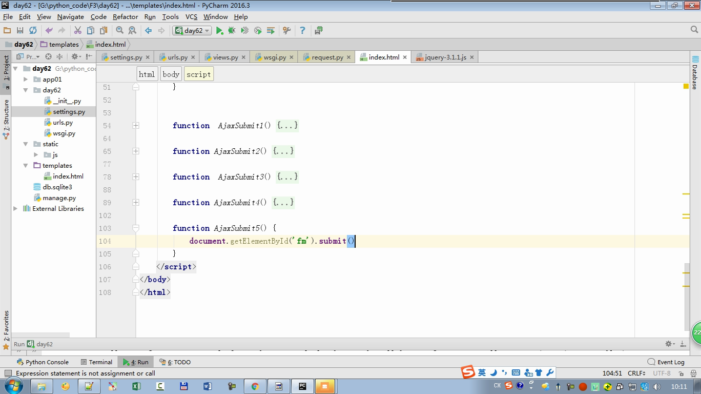Toggle Sogou punctuation mode
Screen dimensions: 701x394
coord(504,372)
